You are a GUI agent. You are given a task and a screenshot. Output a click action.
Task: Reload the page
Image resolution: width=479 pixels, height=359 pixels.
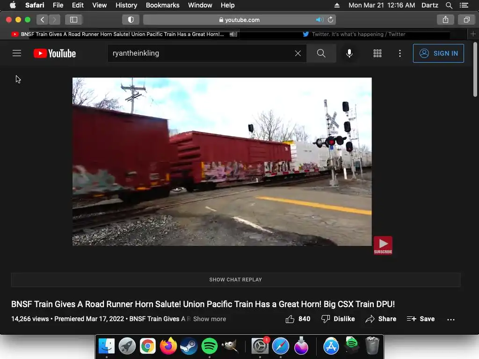pos(331,20)
